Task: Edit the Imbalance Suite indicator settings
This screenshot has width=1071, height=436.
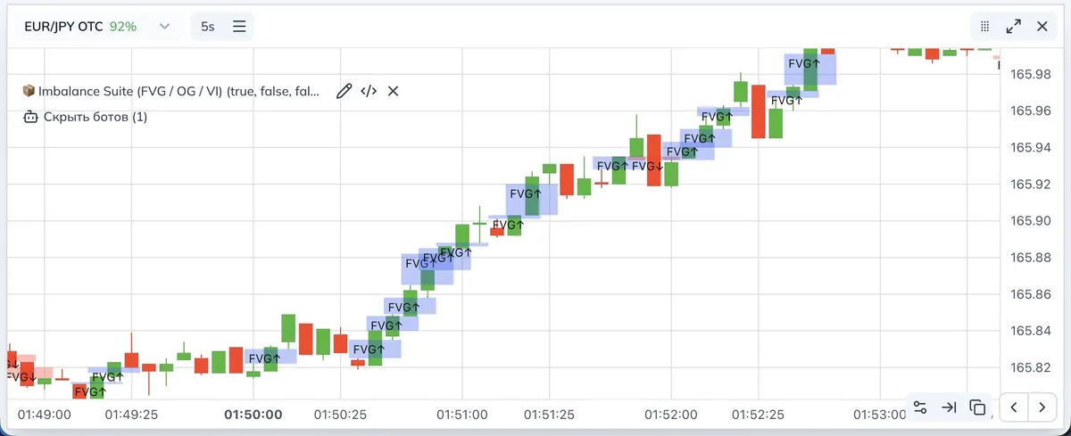Action: point(344,91)
